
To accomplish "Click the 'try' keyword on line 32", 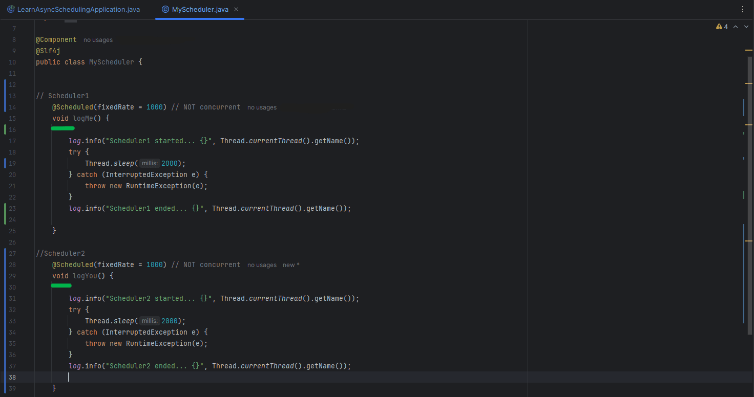I will pos(75,310).
